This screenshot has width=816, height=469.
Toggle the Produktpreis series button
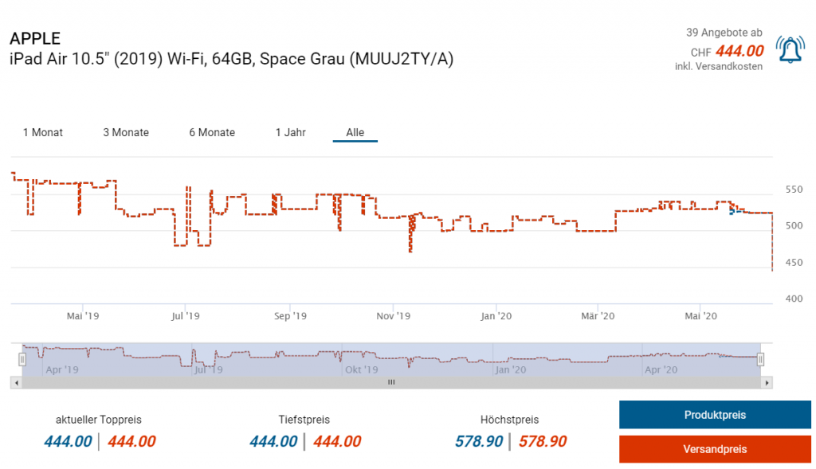[715, 415]
